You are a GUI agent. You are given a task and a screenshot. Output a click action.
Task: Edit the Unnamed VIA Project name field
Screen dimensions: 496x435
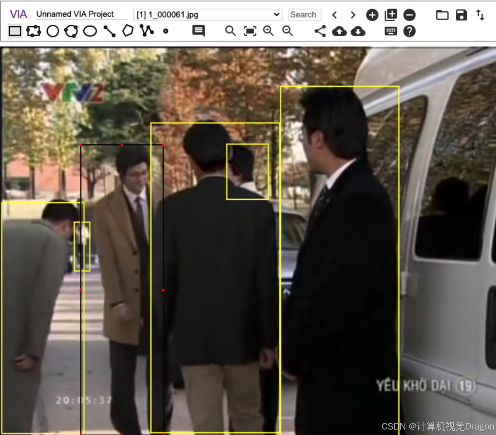[x=81, y=14]
